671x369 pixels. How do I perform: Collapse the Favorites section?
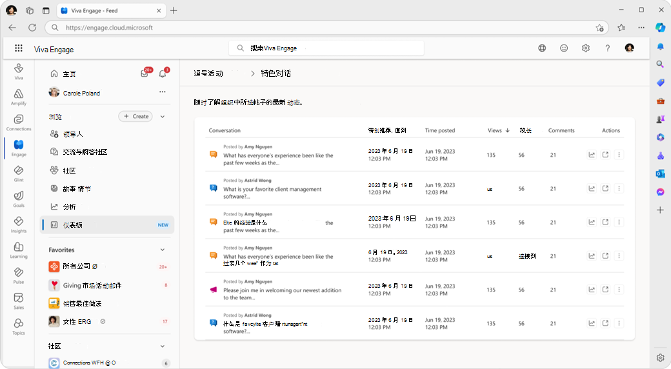(163, 250)
